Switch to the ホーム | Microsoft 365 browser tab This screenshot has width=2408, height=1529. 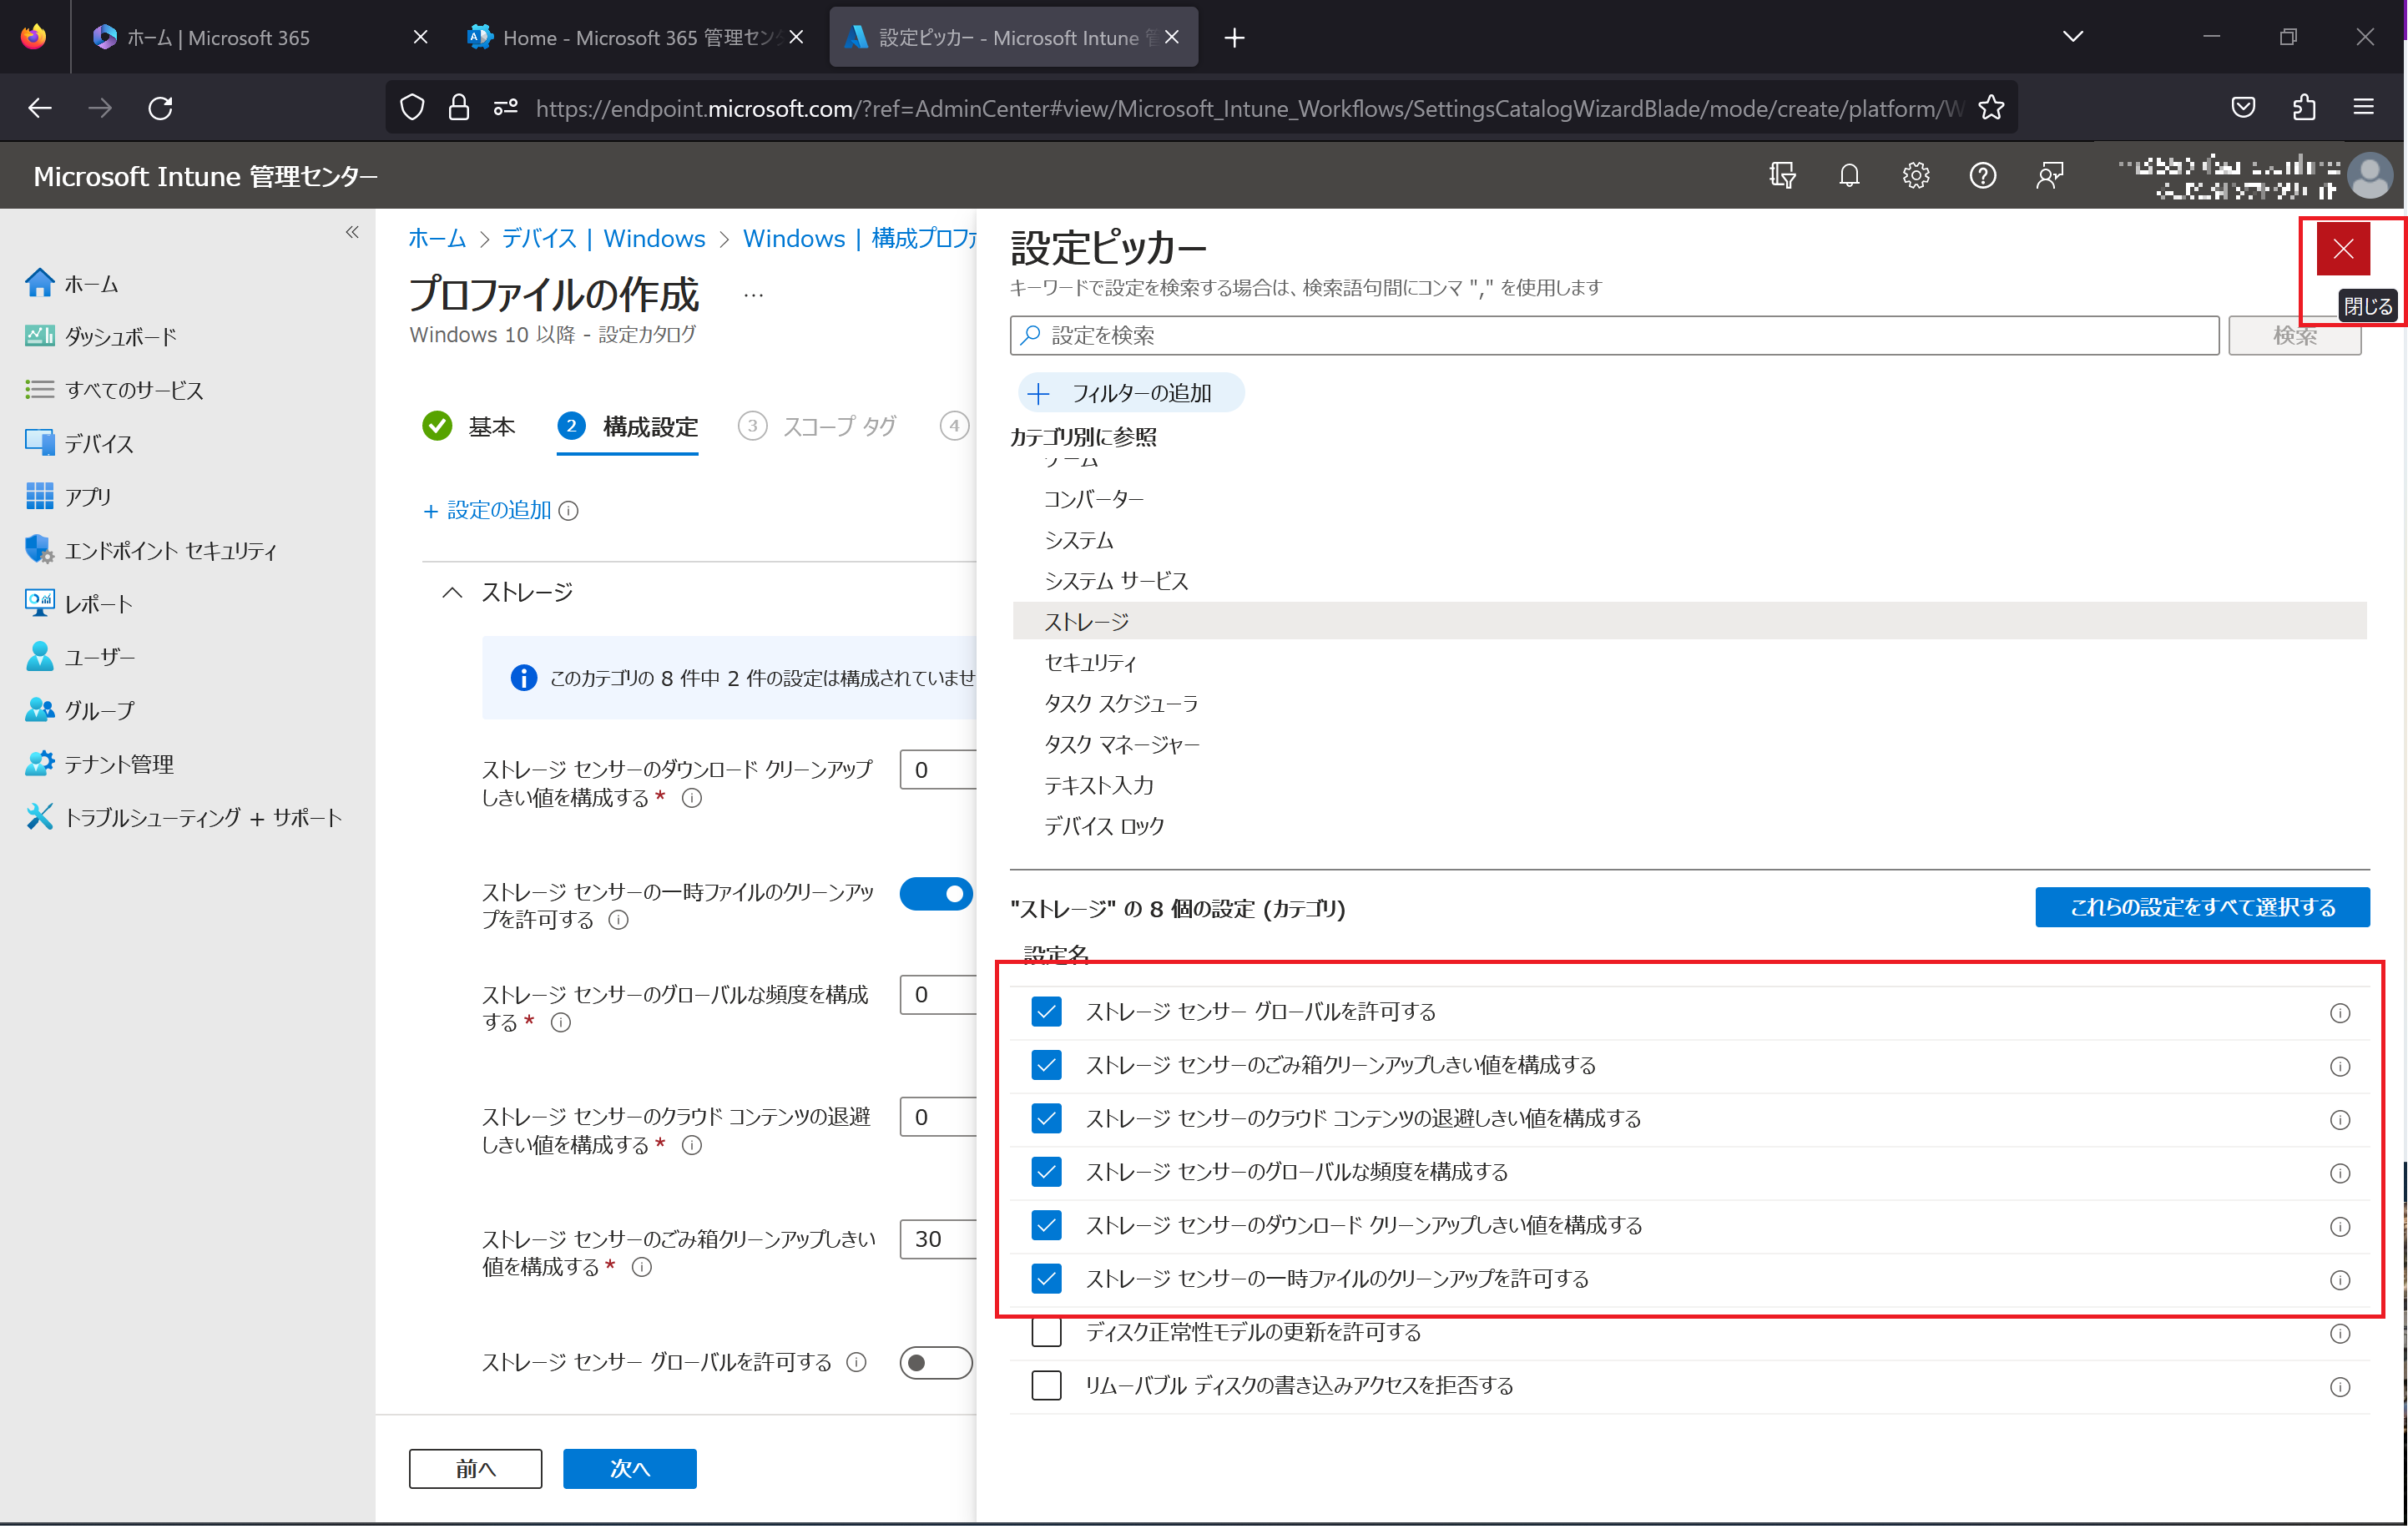[260, 37]
